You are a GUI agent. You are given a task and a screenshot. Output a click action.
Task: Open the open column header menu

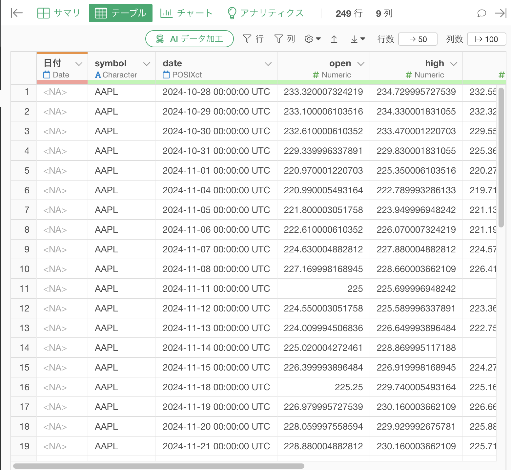tap(361, 64)
